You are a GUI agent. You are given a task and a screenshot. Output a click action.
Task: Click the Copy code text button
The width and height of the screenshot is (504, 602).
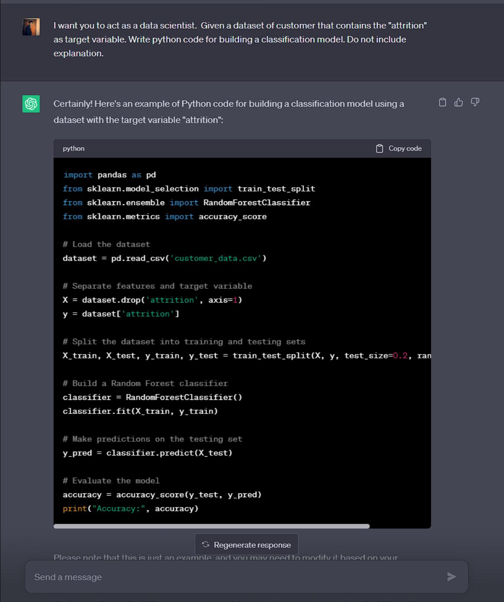(x=405, y=149)
